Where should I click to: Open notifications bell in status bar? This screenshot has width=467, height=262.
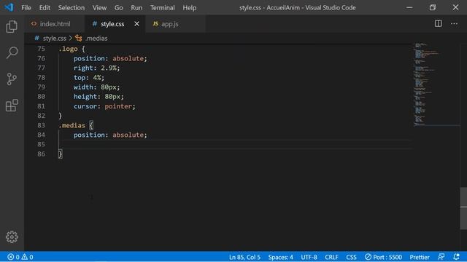(x=456, y=257)
